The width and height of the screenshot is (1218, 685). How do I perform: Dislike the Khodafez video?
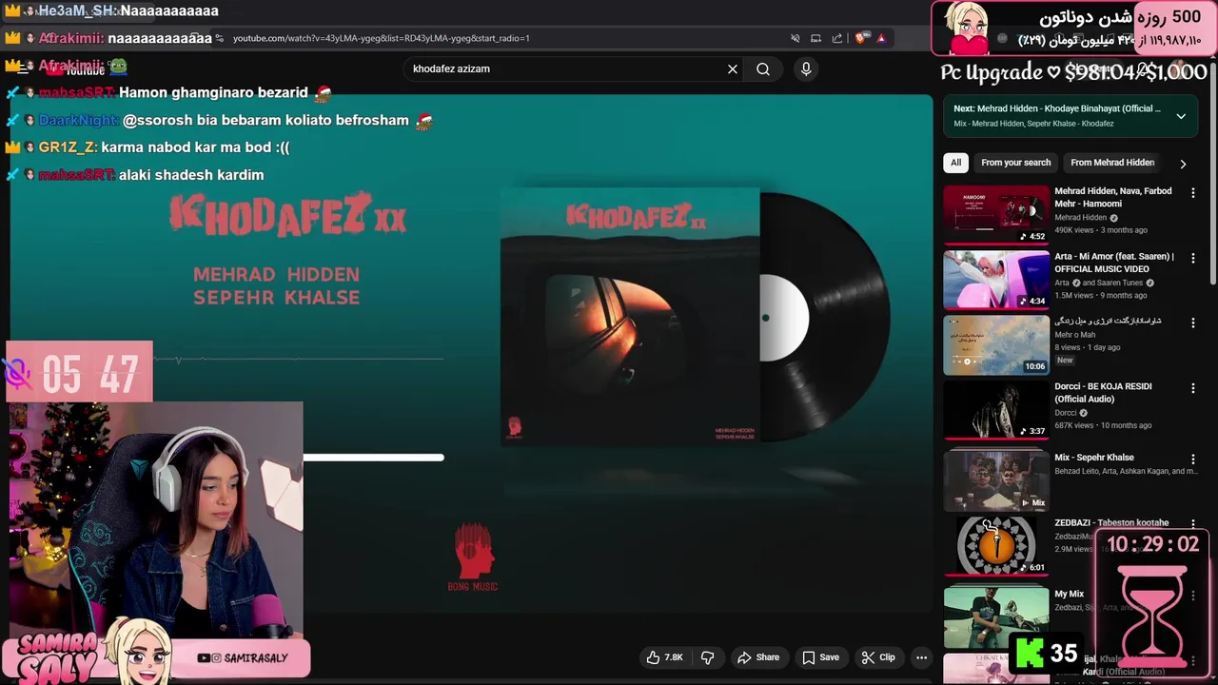(x=707, y=657)
